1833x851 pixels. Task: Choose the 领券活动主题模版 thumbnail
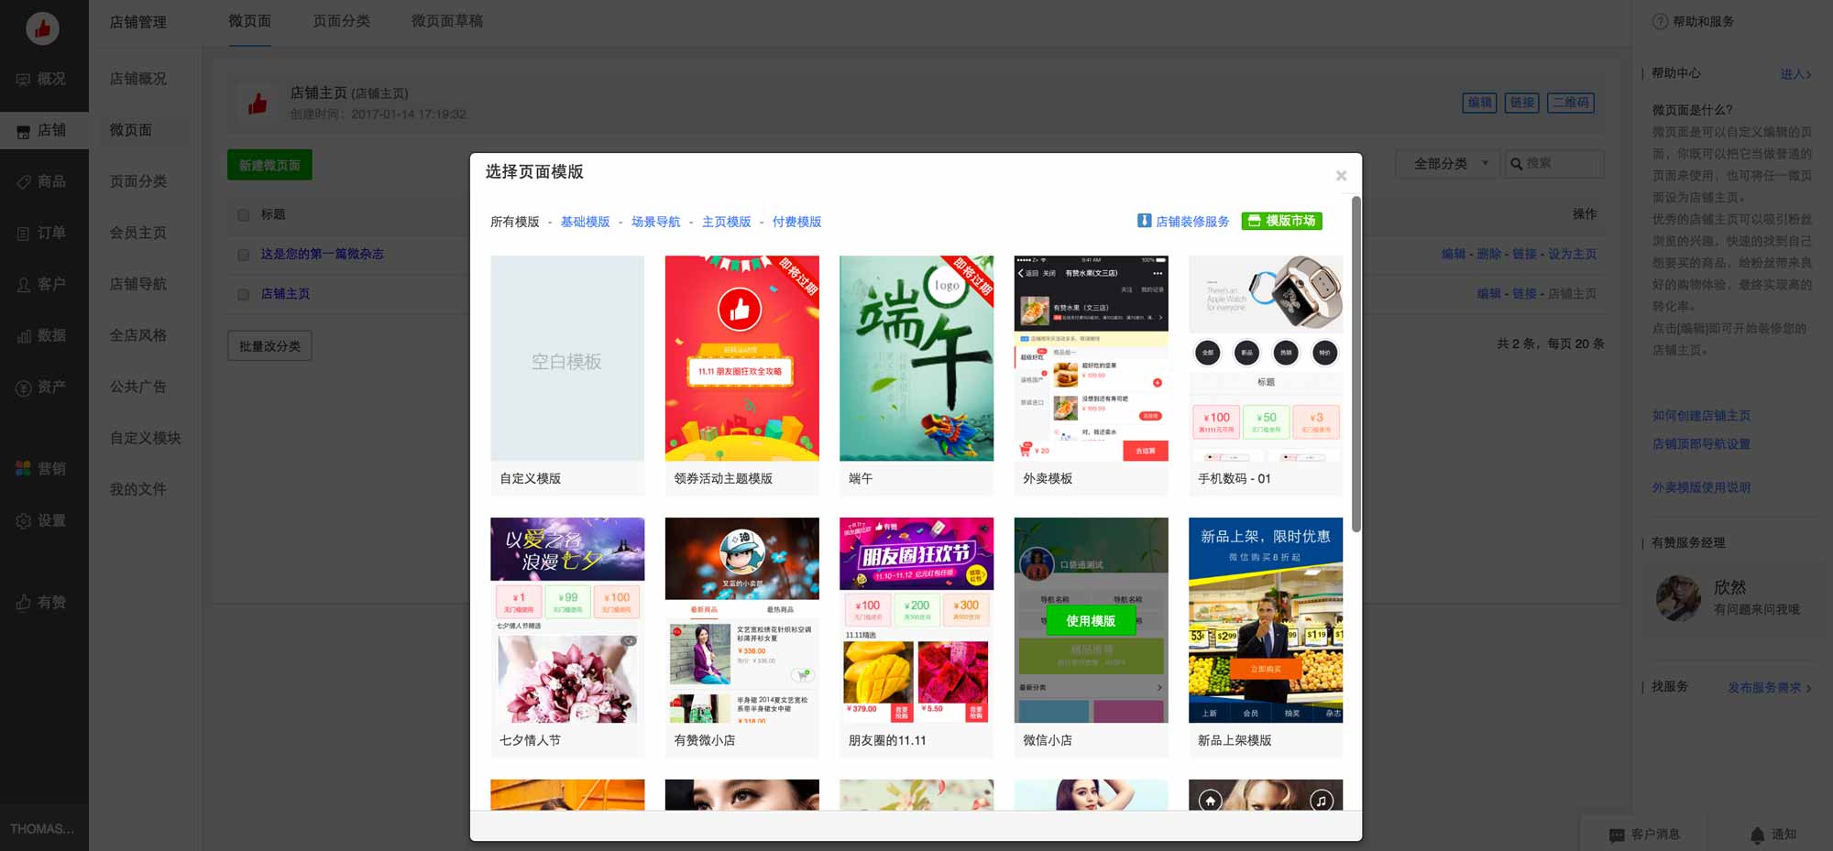[x=742, y=358]
